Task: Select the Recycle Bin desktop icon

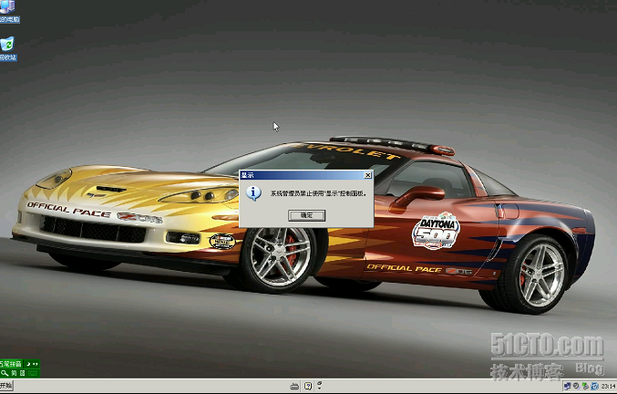Action: [8, 49]
